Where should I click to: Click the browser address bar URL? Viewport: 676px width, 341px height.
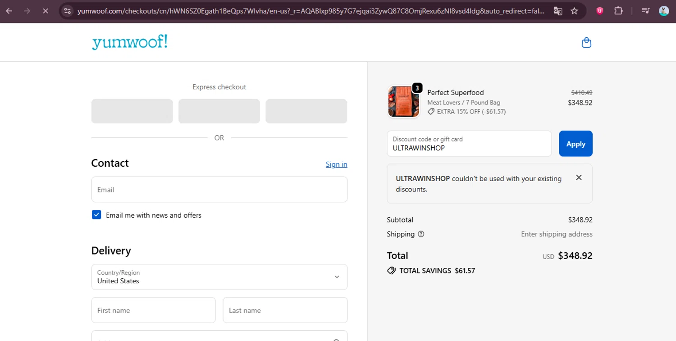pos(311,11)
